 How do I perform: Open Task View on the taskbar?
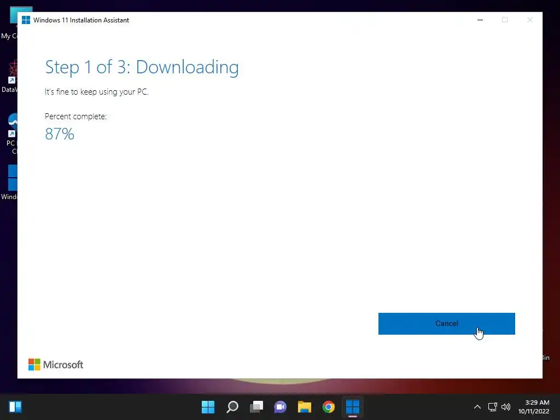tap(256, 407)
